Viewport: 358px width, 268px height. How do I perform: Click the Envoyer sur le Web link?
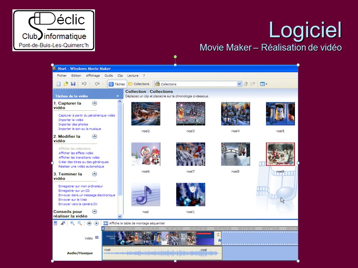[x=72, y=200]
